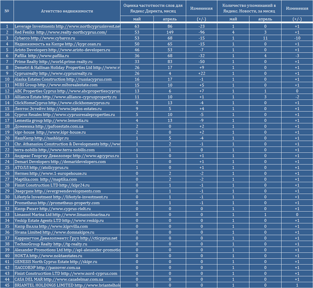
Task: Click the Red Feniks agency cell
Action: [67, 32]
